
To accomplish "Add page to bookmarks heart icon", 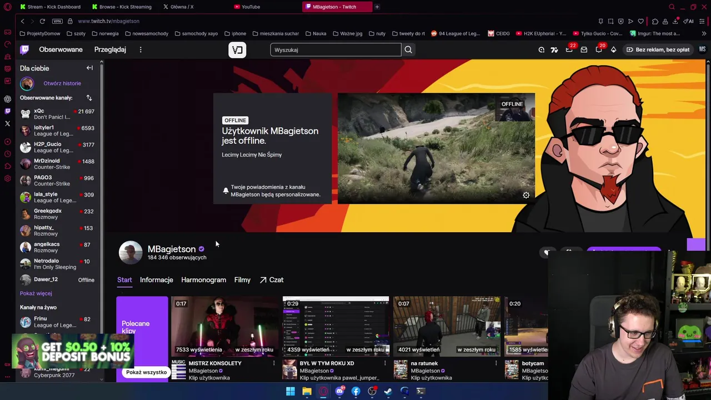I will pos(640,21).
